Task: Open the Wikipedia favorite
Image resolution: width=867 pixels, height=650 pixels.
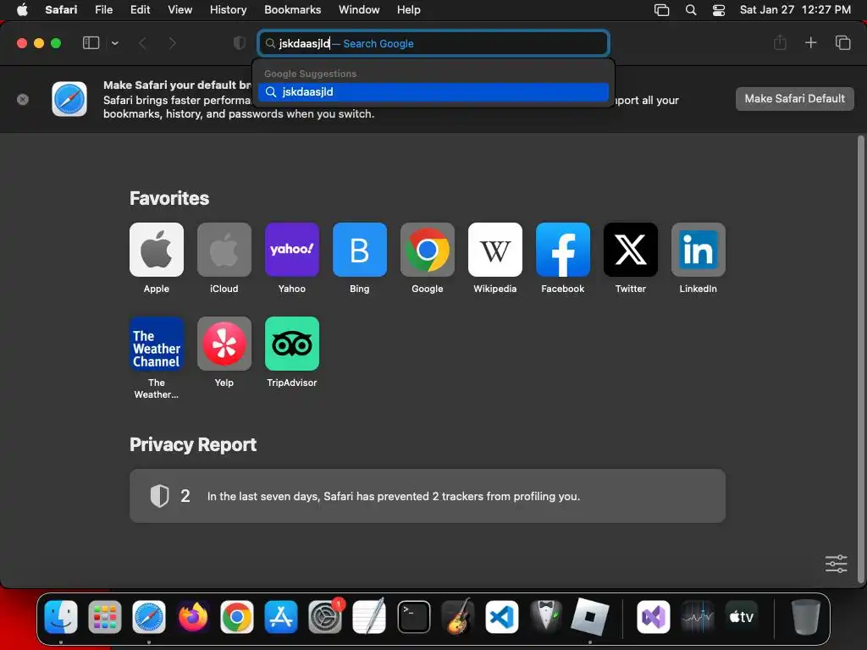Action: tap(494, 250)
